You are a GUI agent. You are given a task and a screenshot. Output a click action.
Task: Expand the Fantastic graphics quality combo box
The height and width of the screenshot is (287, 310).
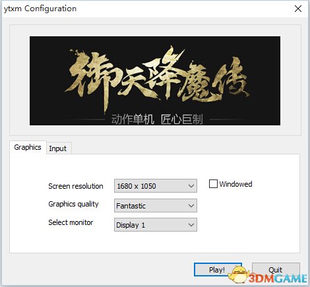click(156, 206)
